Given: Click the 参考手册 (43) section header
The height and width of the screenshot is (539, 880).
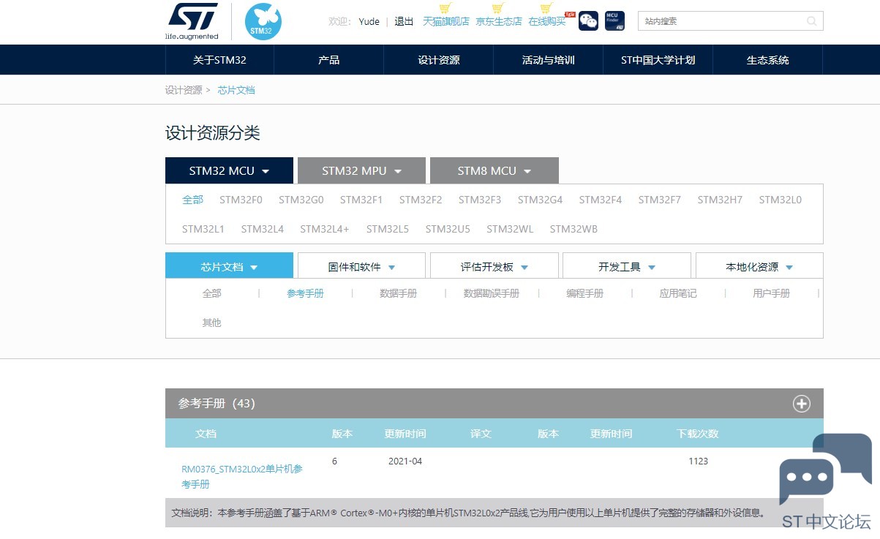Looking at the screenshot, I should (x=494, y=404).
